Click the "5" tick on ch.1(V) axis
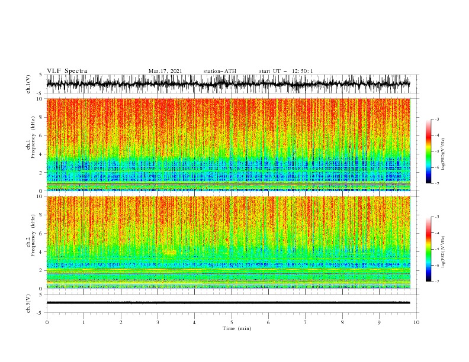The image size is (469, 362). 41,75
